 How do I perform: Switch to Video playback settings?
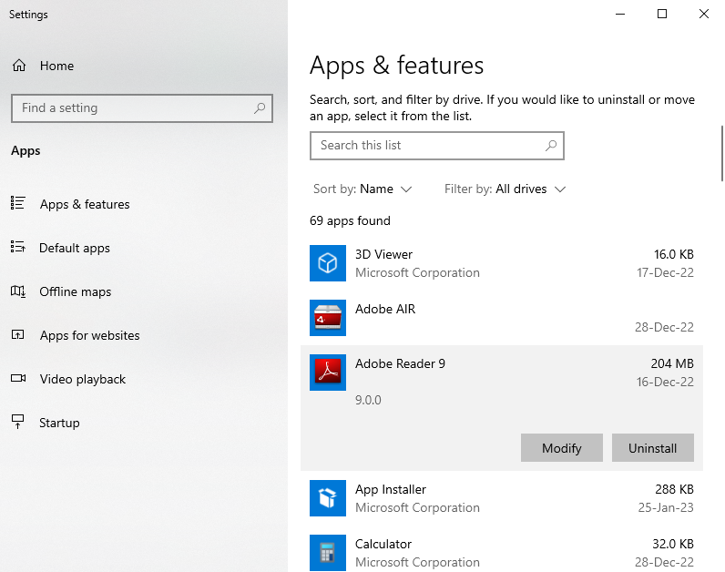[144, 379]
